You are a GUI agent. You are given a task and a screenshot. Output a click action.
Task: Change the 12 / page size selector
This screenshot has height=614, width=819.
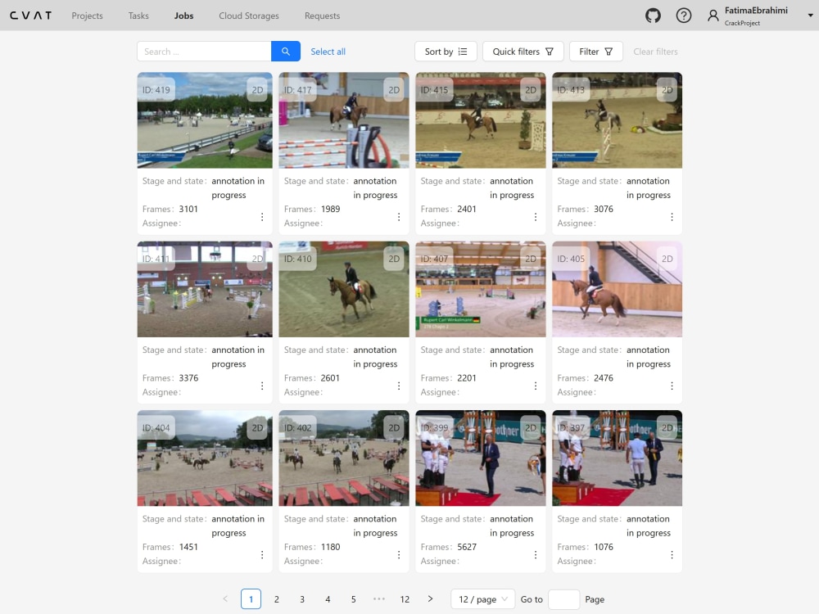coord(482,599)
